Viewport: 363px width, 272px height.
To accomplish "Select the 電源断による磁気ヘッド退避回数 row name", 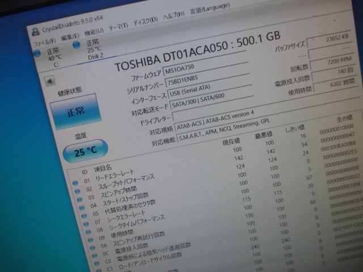I will 154,252.
